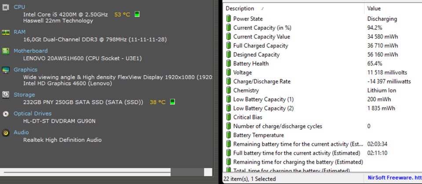Viewport: 422px width, 184px height.
Task: Sort by the Description column header
Action: (294, 9)
